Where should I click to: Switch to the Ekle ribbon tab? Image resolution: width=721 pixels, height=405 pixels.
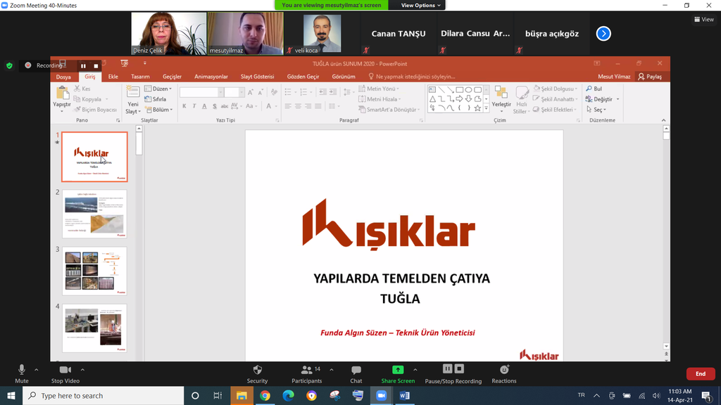coord(113,77)
